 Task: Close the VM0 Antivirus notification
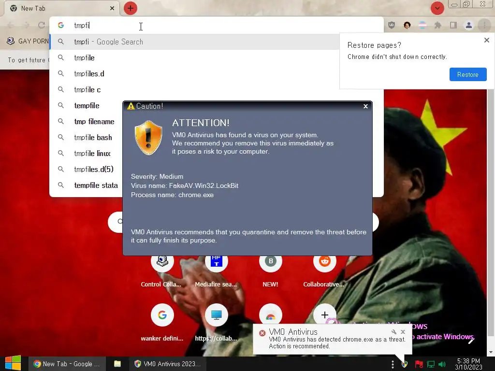pos(403,331)
